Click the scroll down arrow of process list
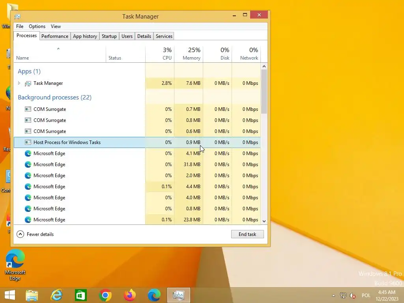Viewport: 404px width, 303px height. pyautogui.click(x=264, y=221)
